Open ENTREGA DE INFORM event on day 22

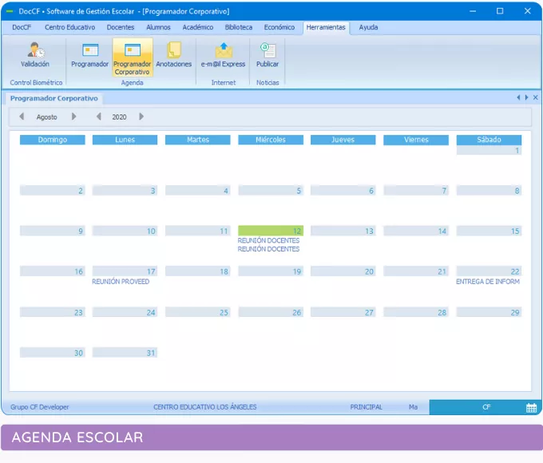coord(488,282)
